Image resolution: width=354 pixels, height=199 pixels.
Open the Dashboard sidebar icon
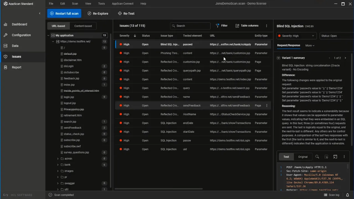[6, 24]
